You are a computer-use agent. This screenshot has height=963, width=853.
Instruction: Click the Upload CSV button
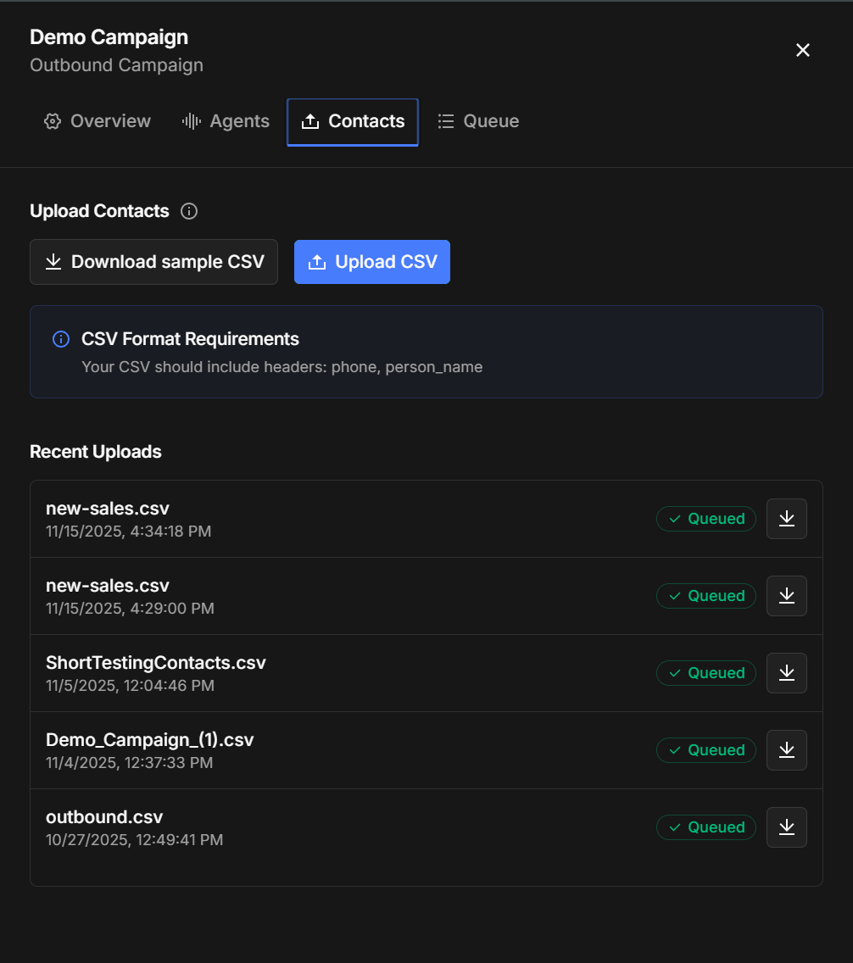[372, 262]
